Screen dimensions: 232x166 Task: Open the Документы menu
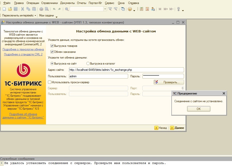(67, 3)
